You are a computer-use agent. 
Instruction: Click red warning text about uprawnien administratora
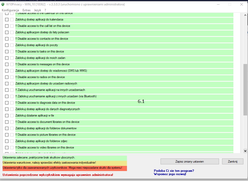coord(58,175)
